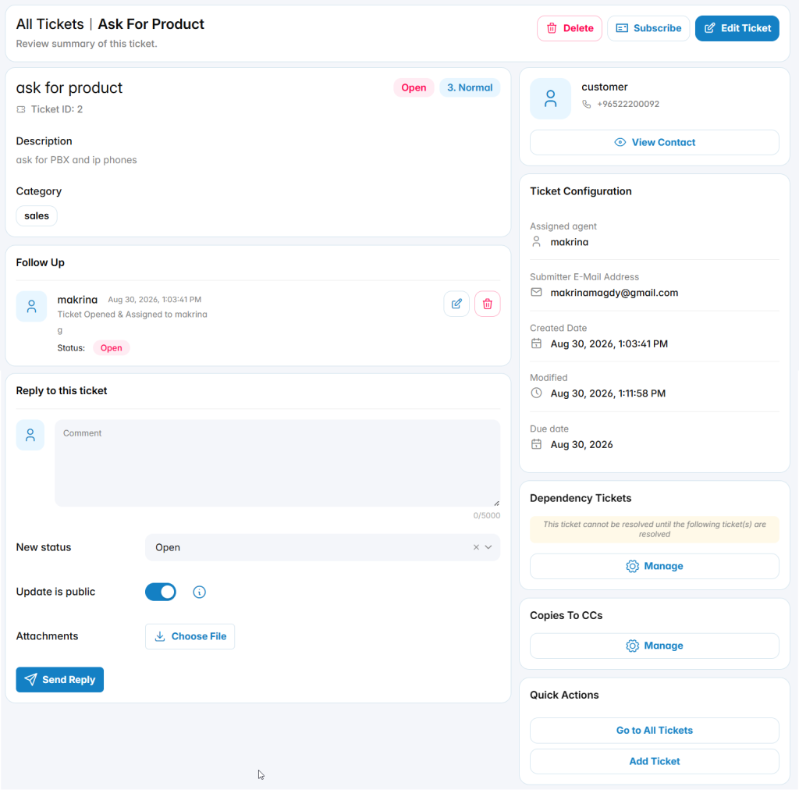
Task: Click into the Comment text area
Action: click(277, 463)
